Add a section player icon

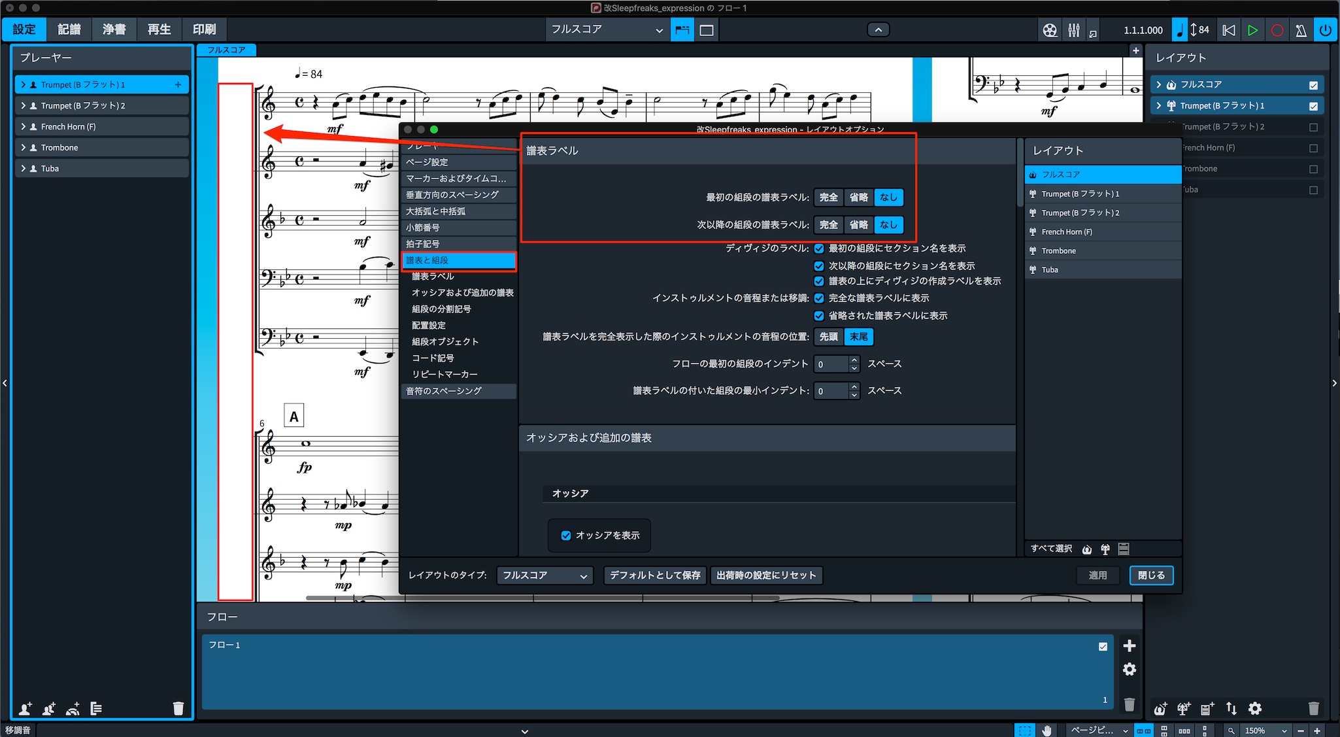[49, 708]
